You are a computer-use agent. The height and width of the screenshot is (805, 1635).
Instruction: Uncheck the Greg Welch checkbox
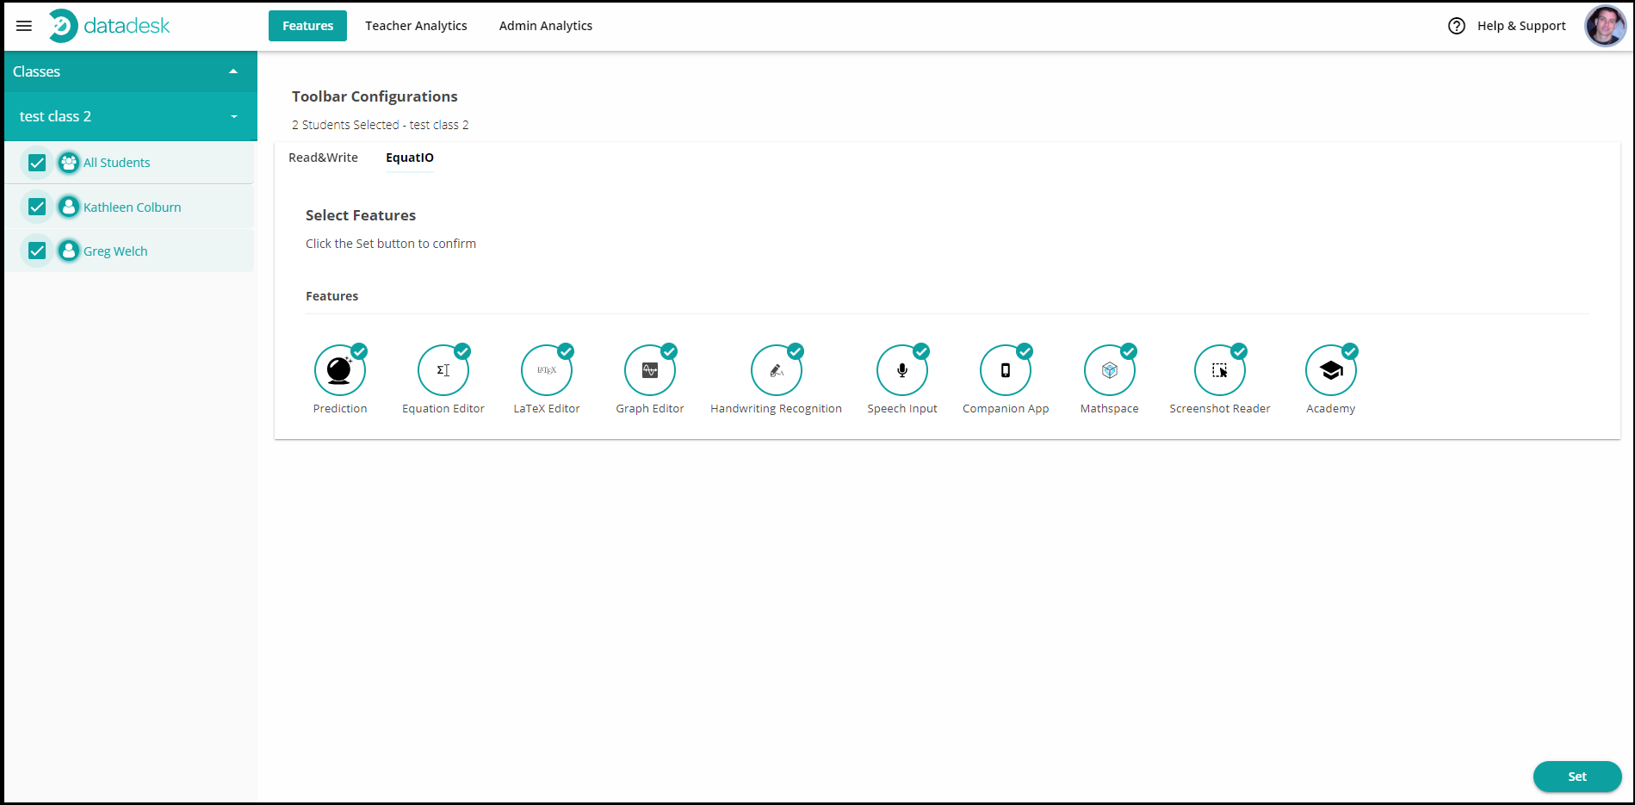pyautogui.click(x=37, y=251)
